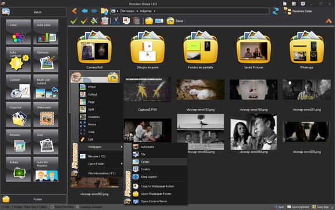Click the Export button

pyautogui.click(x=175, y=21)
